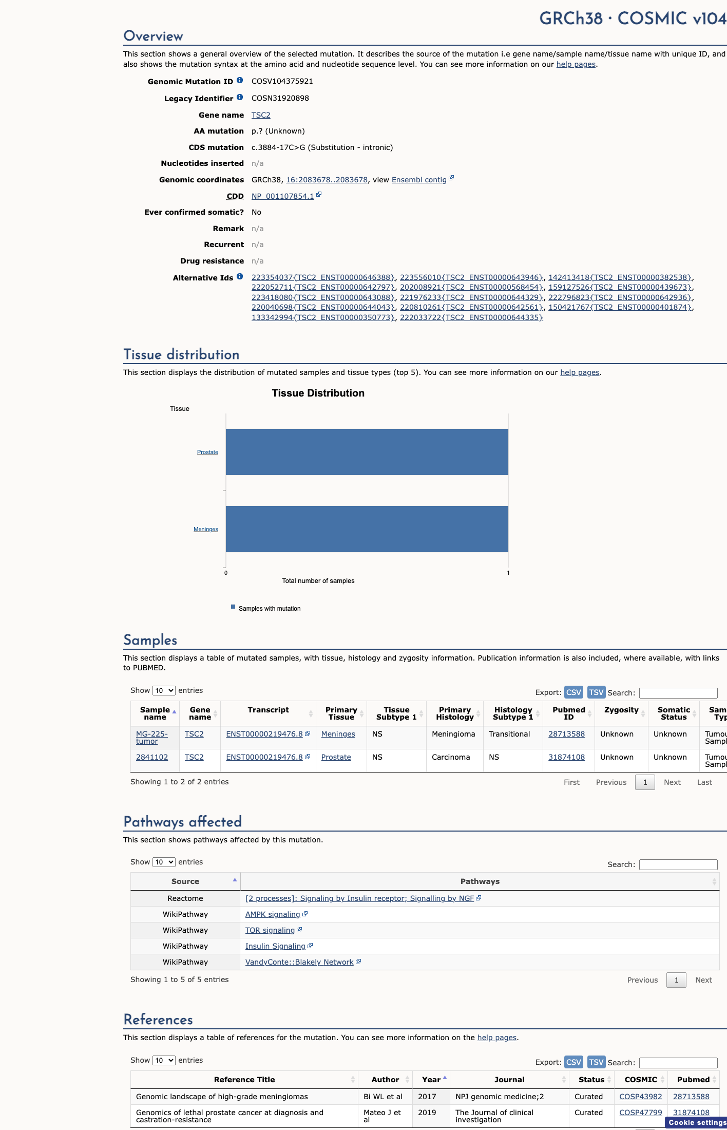The height and width of the screenshot is (1130, 727).
Task: Open Prostate tissue label link in chart
Action: pos(207,453)
